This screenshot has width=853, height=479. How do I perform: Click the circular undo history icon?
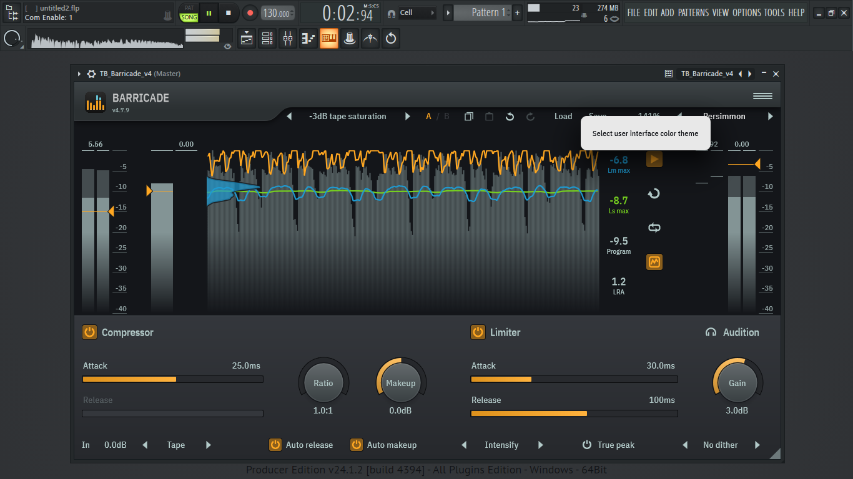click(x=391, y=39)
